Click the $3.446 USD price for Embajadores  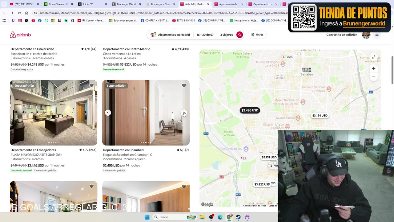(36, 166)
